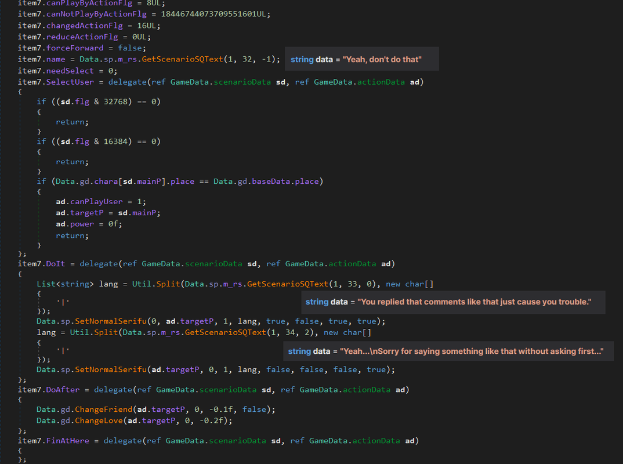The width and height of the screenshot is (623, 464).
Task: Click GetScenarioSQText with arguments 1, 34, 2
Action: [x=225, y=332]
